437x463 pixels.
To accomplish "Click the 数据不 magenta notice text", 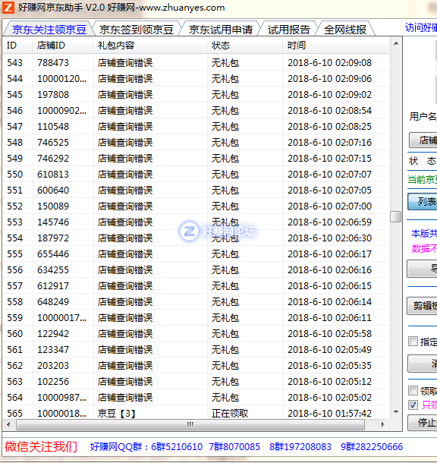I will point(424,249).
